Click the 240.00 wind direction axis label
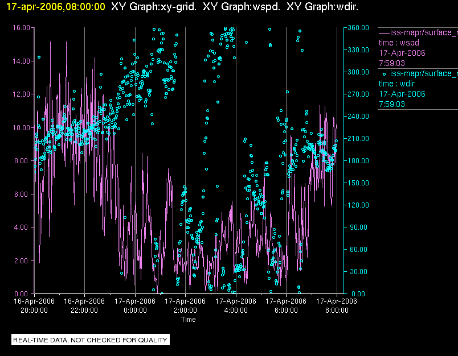The height and width of the screenshot is (356, 458). 358,117
